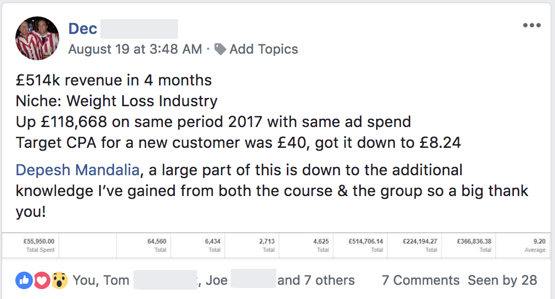Open the August 19 post timestamp

coord(135,49)
